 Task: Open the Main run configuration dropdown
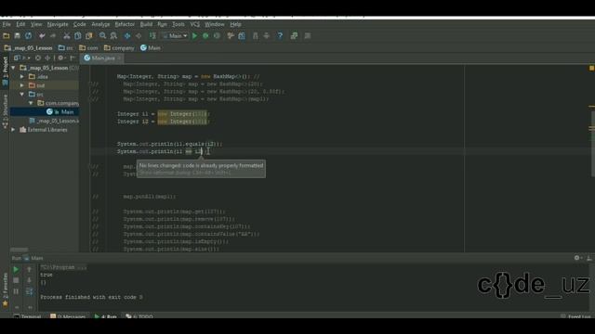point(175,36)
